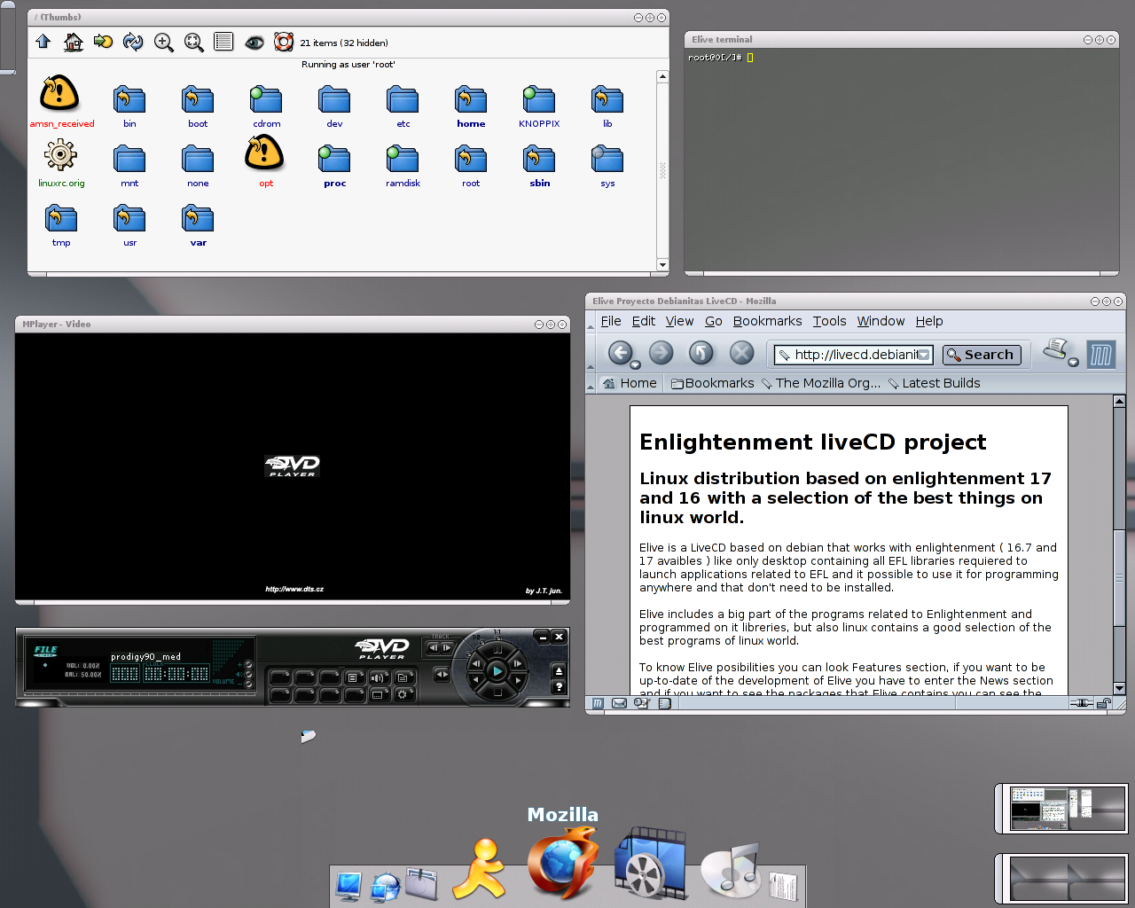Click the Back button in Mozilla
Viewport: 1135px width, 908px height.
(x=620, y=353)
